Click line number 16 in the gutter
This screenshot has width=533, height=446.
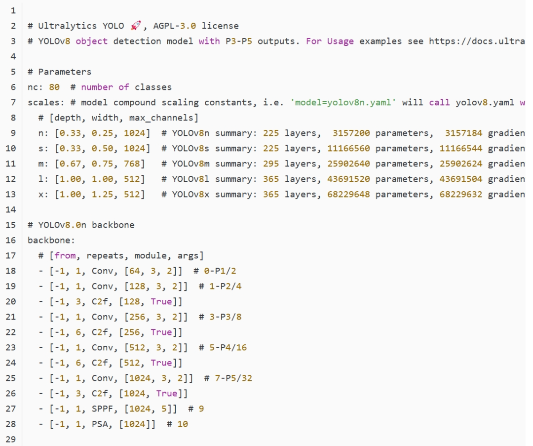click(x=10, y=240)
